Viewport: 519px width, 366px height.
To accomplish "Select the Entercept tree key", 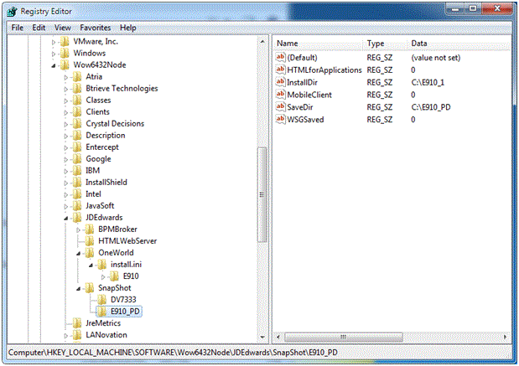I will (x=102, y=147).
